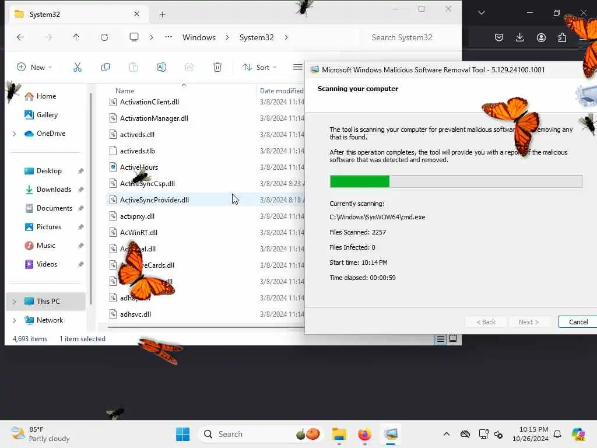Select the file AcWinRT.dll

point(139,233)
